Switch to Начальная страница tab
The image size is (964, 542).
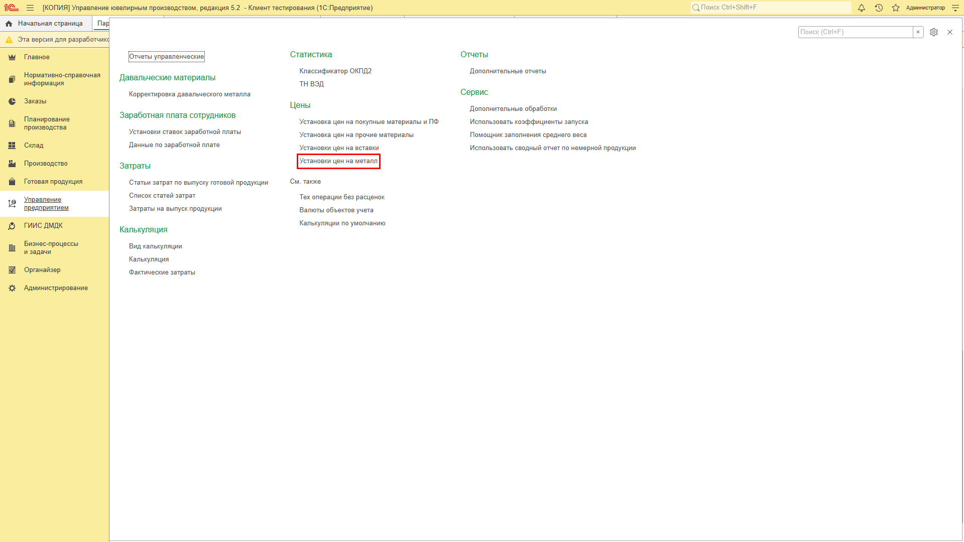point(46,24)
